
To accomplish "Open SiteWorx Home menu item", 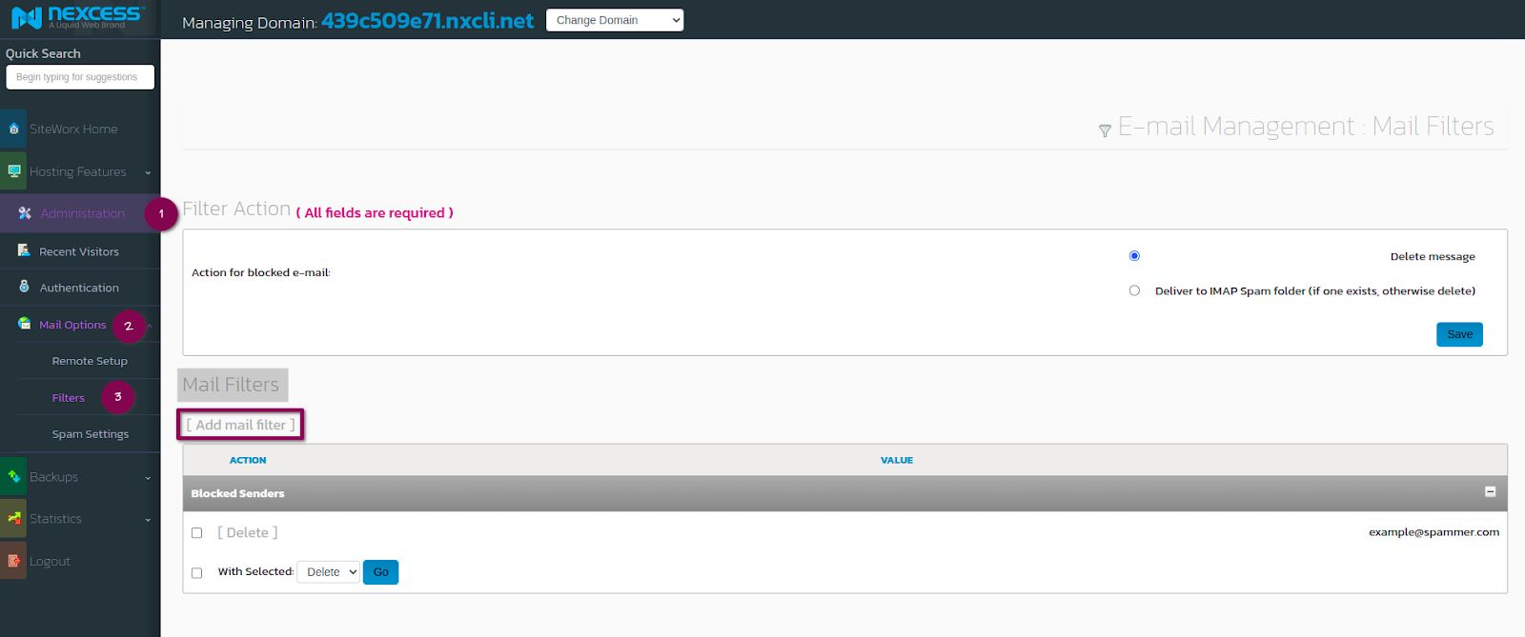I will click(73, 129).
